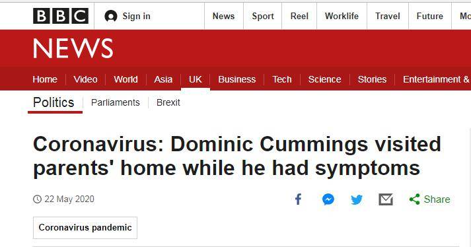Go to Sport in top navigation
This screenshot has height=247, width=471.
(x=263, y=16)
